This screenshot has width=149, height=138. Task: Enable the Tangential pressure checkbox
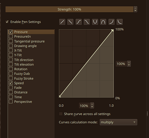pyautogui.click(x=11, y=41)
